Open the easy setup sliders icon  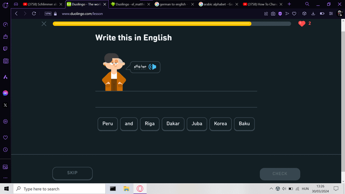[x=331, y=13]
